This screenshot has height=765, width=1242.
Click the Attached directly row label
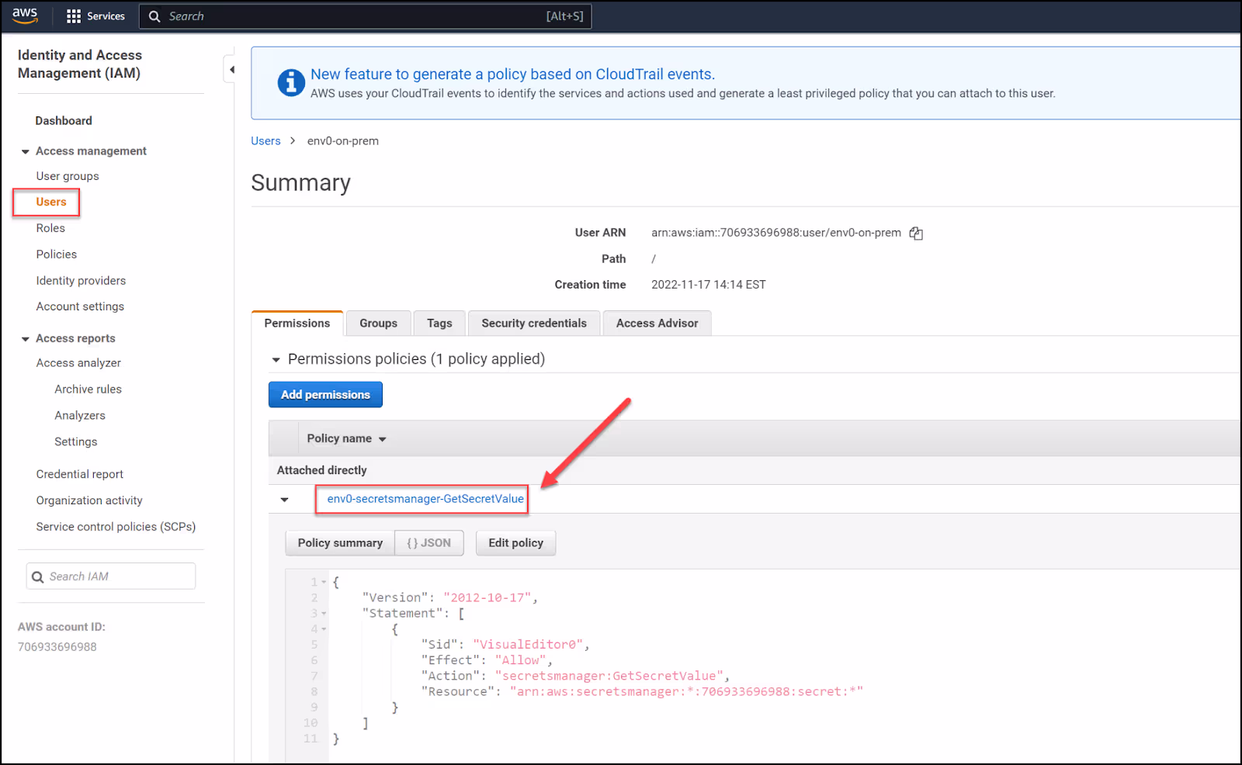point(321,470)
